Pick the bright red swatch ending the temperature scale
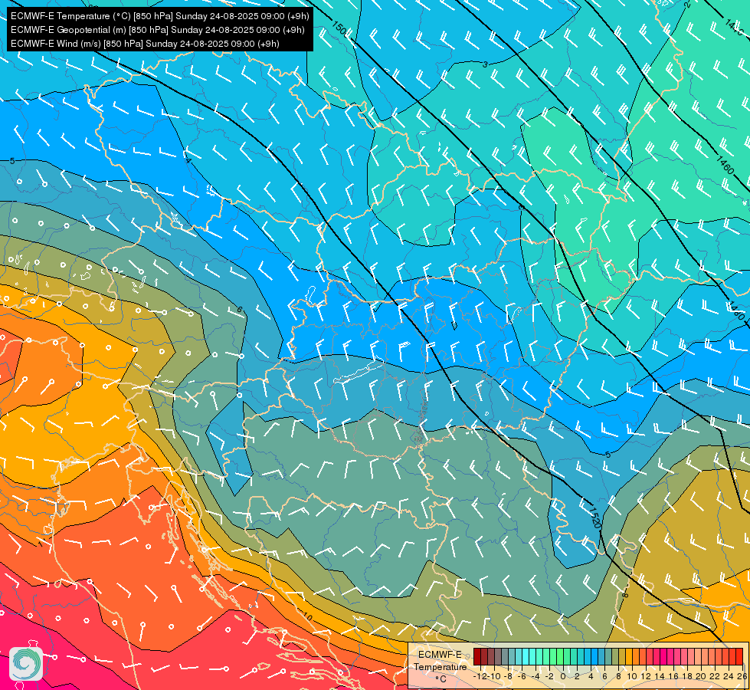The height and width of the screenshot is (690, 750). 739,656
